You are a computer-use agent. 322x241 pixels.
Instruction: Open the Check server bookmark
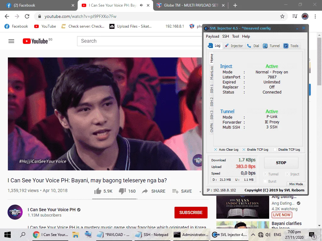pyautogui.click(x=83, y=26)
